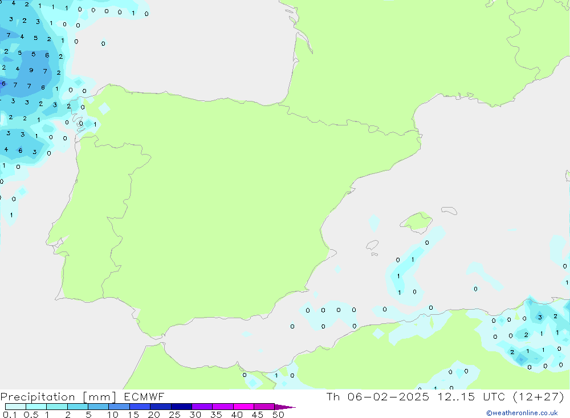This screenshot has height=418, width=570.
Task: Click the 45–50 mm legend swatch
Action: 264,407
